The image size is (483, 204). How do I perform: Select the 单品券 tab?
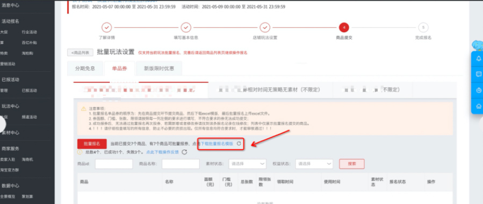pyautogui.click(x=119, y=69)
